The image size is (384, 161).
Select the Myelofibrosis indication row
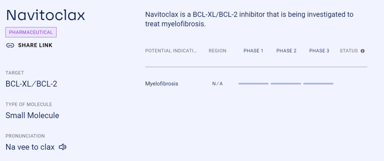(162, 84)
